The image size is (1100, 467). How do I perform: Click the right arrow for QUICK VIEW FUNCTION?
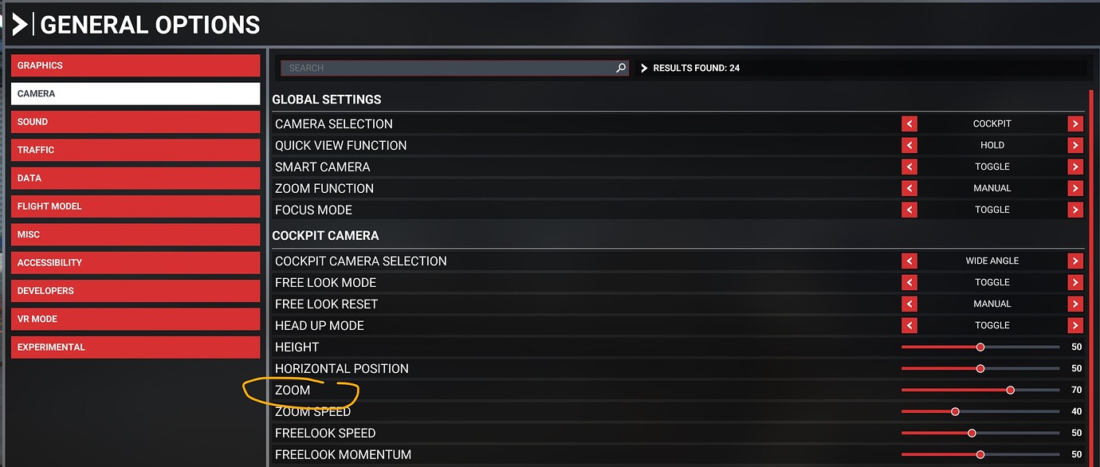point(1075,145)
